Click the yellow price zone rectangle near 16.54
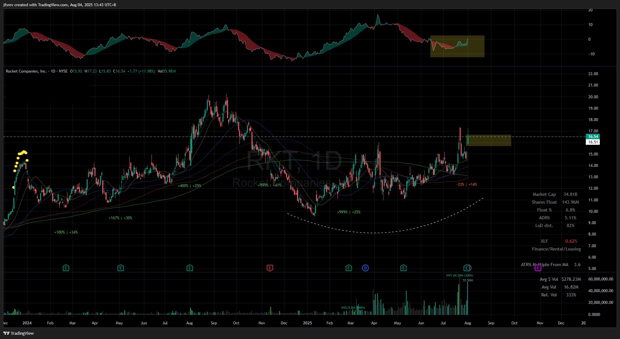 489,140
